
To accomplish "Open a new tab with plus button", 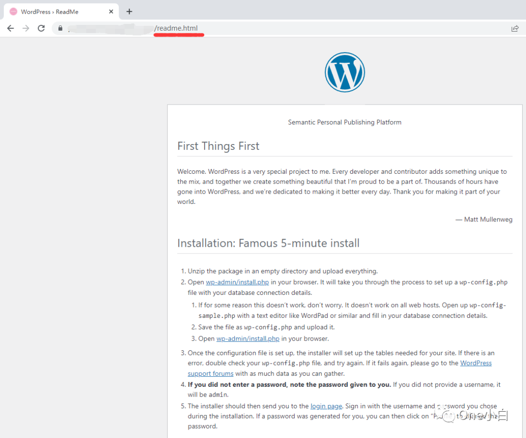I will pos(129,12).
